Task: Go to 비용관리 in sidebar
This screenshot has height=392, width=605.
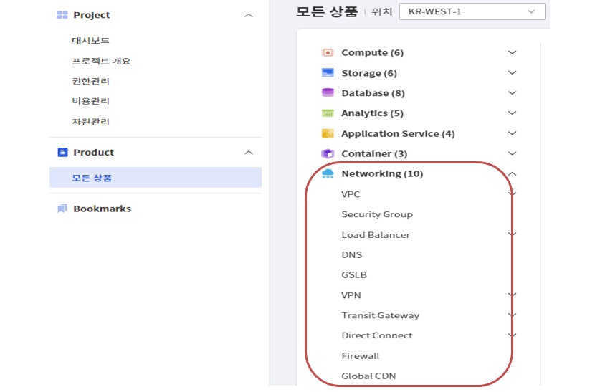Action: click(90, 101)
